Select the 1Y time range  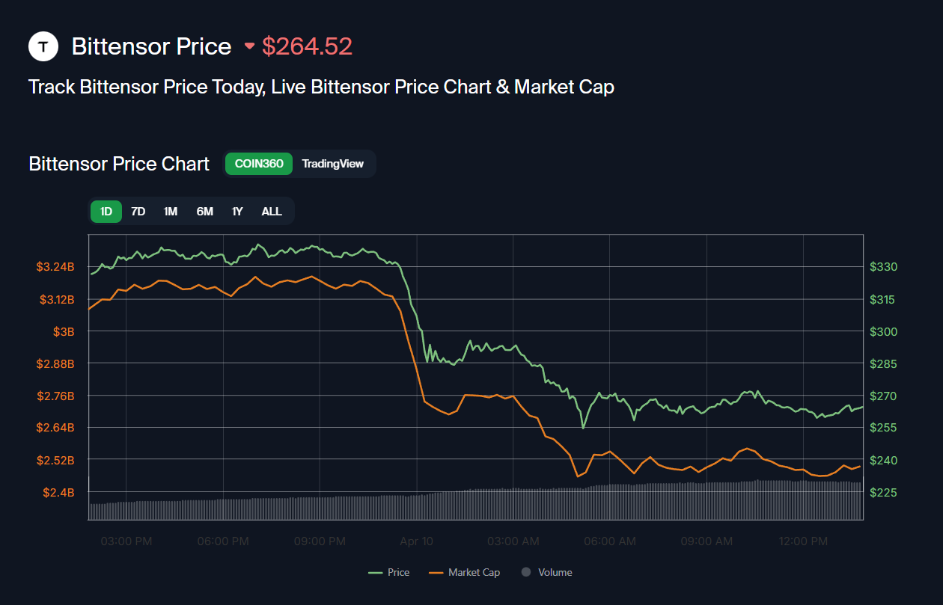(x=237, y=212)
